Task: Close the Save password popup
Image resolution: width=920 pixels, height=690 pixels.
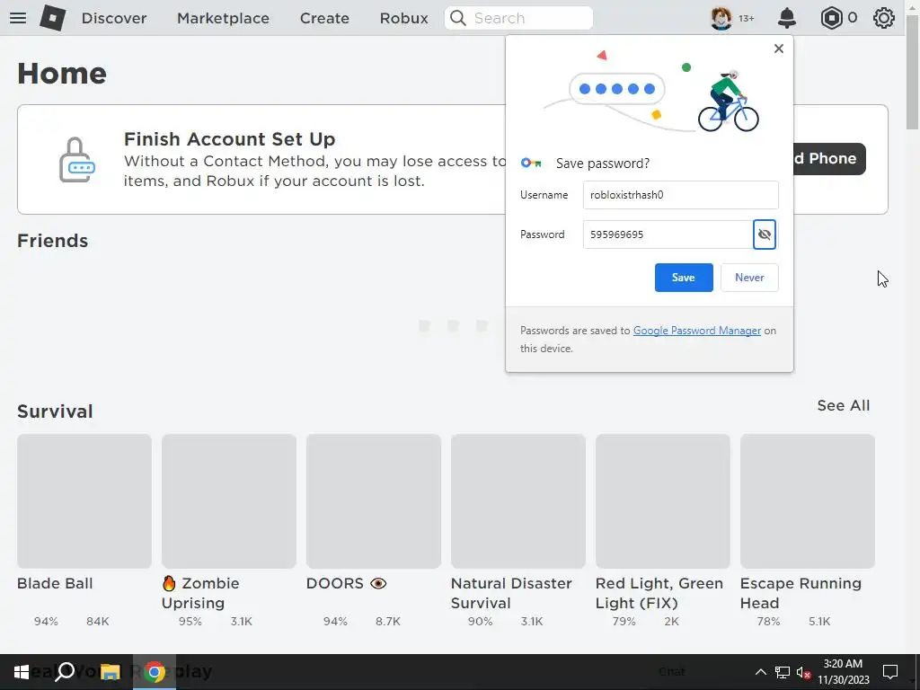Action: click(779, 49)
